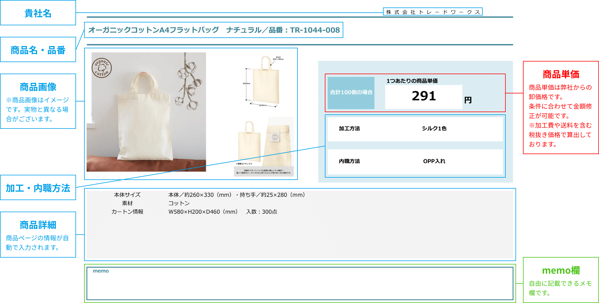Click the 円 currency unit

468,100
